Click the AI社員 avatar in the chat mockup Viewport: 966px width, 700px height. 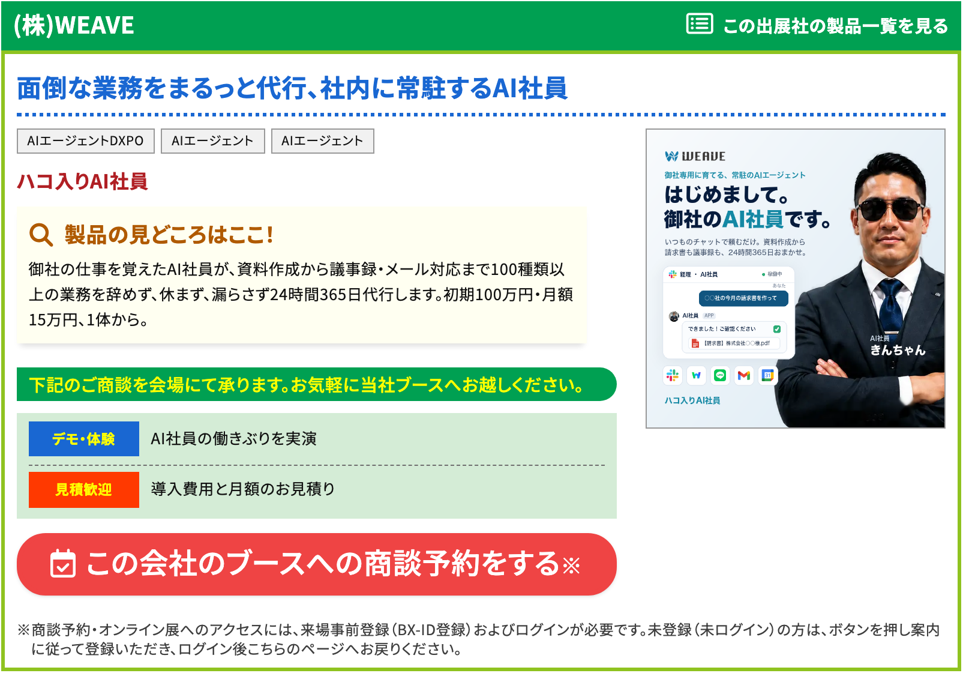[674, 316]
